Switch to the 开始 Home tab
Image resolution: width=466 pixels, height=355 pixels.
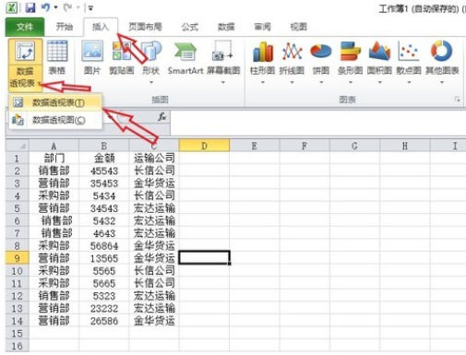pyautogui.click(x=65, y=27)
